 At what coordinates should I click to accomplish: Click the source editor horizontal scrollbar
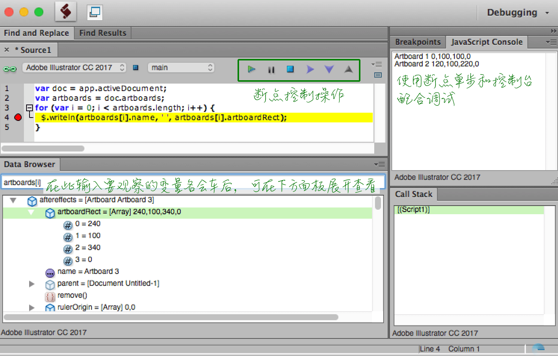pos(43,148)
